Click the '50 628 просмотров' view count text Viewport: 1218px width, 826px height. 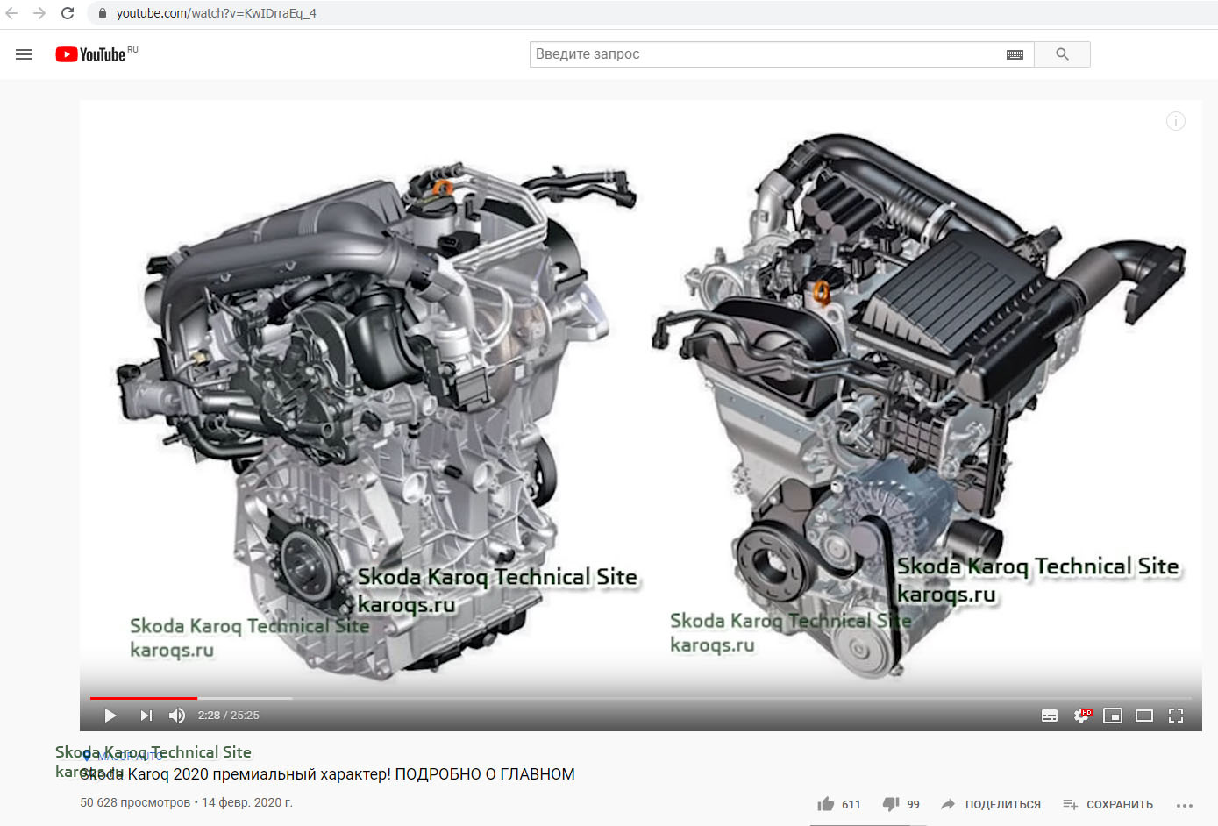click(135, 802)
